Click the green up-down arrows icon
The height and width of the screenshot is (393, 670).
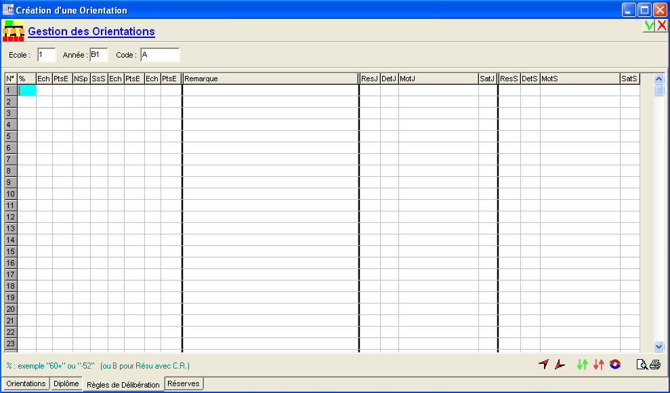[x=582, y=365]
